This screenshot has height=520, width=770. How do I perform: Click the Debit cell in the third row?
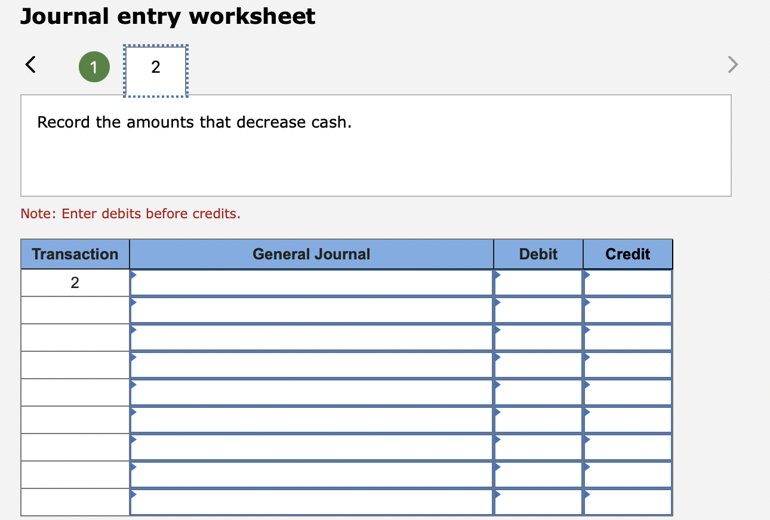tap(538, 338)
